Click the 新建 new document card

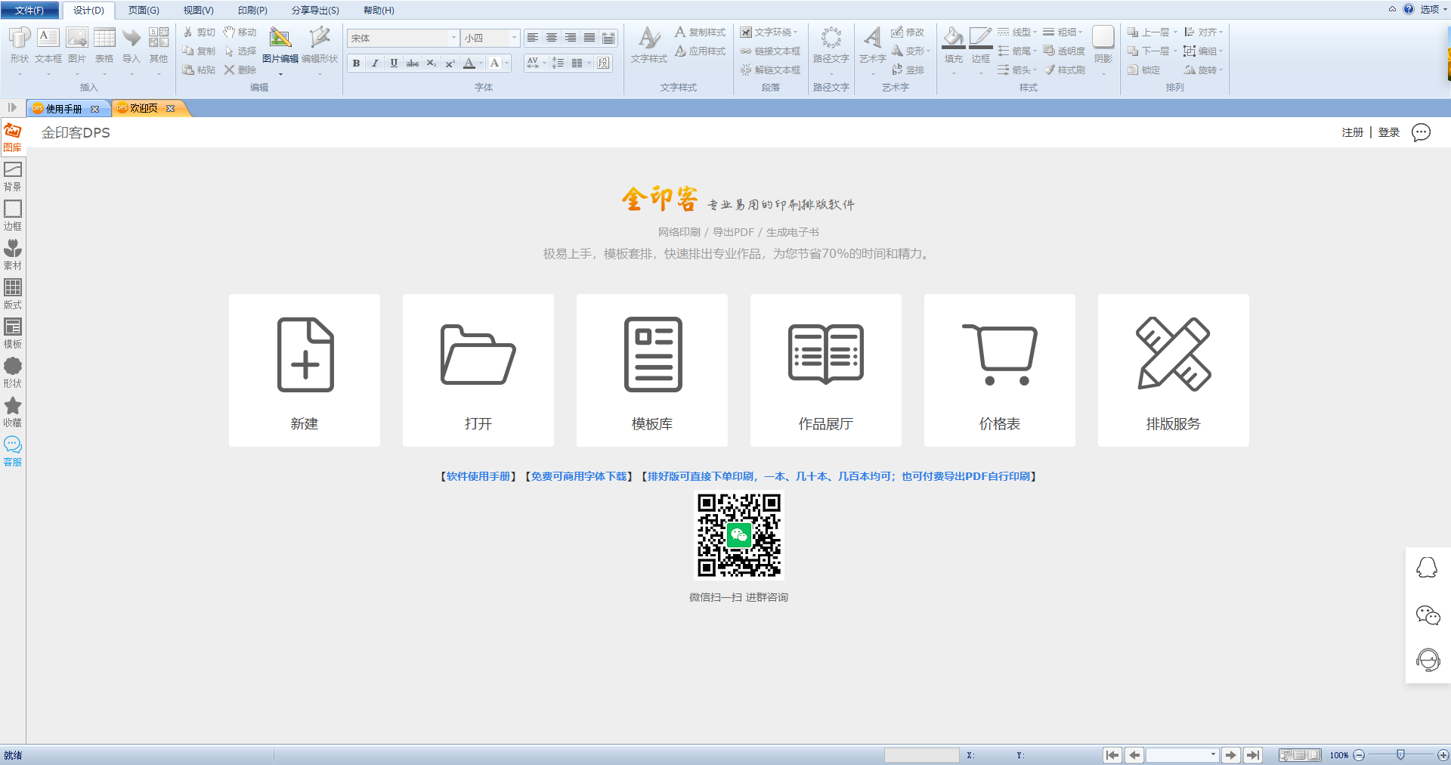coord(305,370)
